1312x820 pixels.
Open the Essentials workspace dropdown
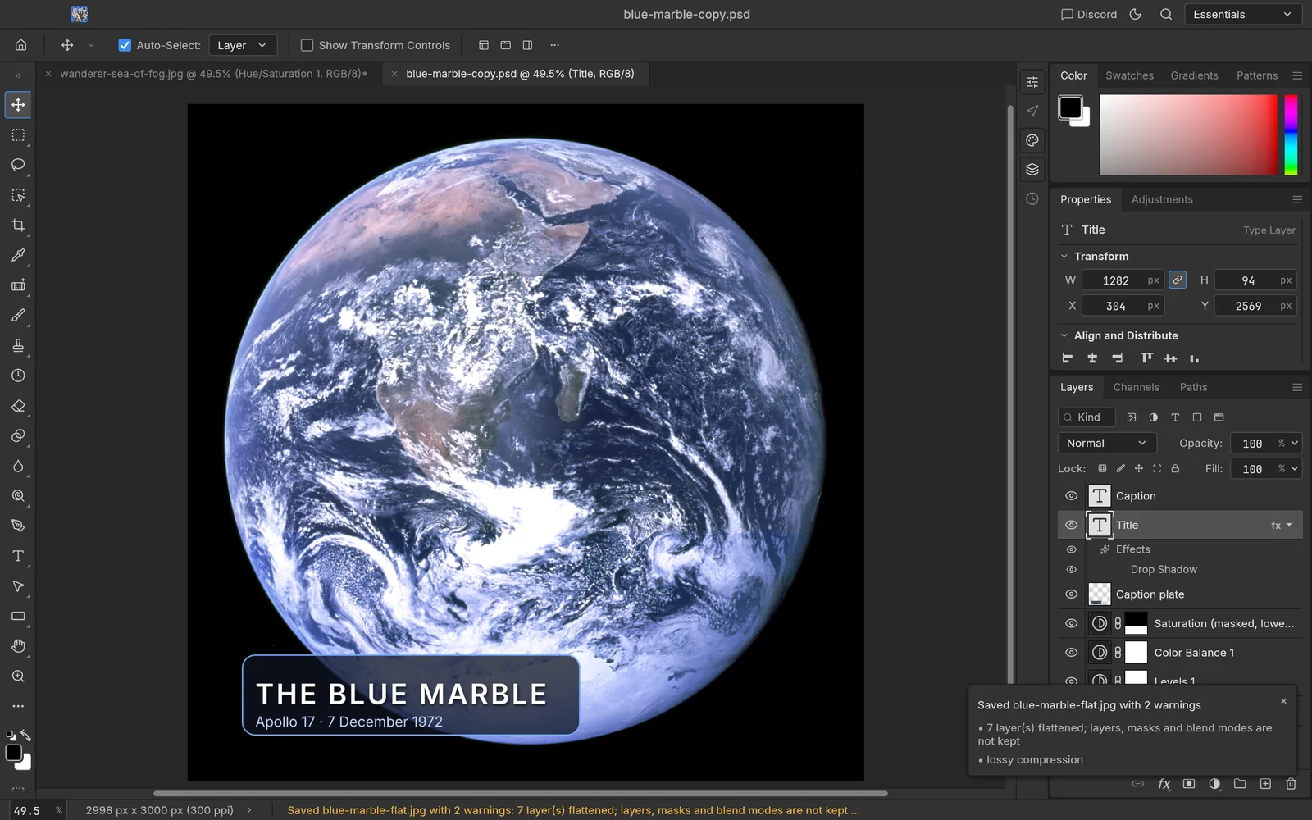[1243, 14]
